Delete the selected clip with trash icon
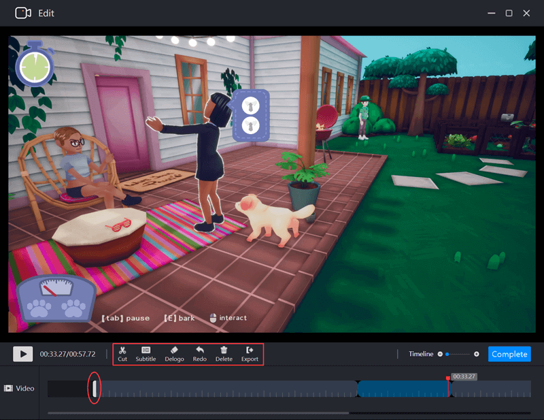The height and width of the screenshot is (420, 544). coord(224,354)
